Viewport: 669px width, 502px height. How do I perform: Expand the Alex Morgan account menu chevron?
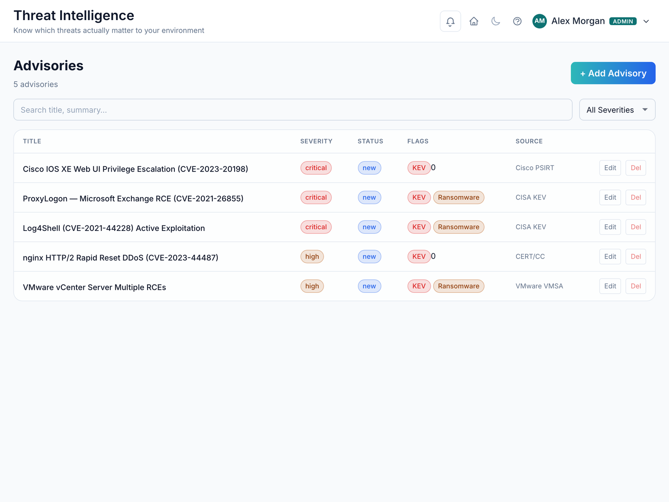tap(646, 21)
